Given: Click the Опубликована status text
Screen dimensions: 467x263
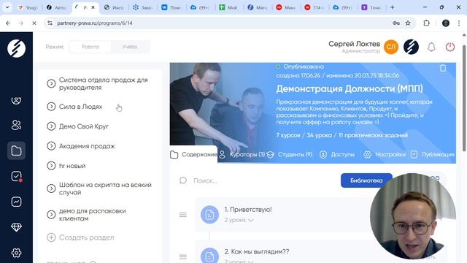Looking at the screenshot, I should click(x=304, y=66).
